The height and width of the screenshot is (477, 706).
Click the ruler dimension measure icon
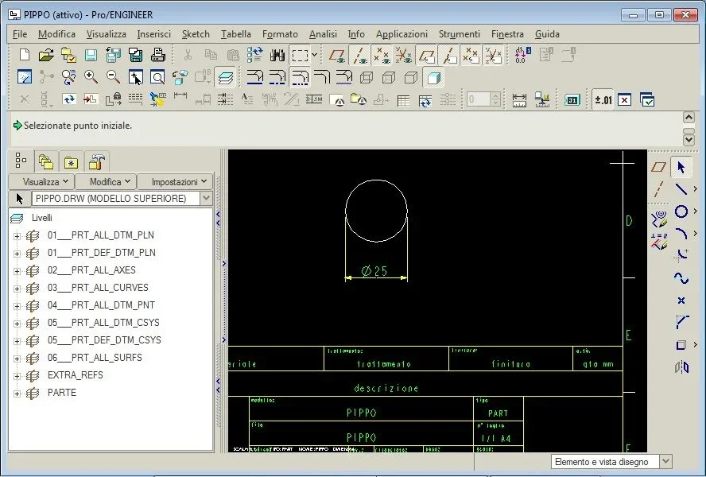tap(519, 99)
